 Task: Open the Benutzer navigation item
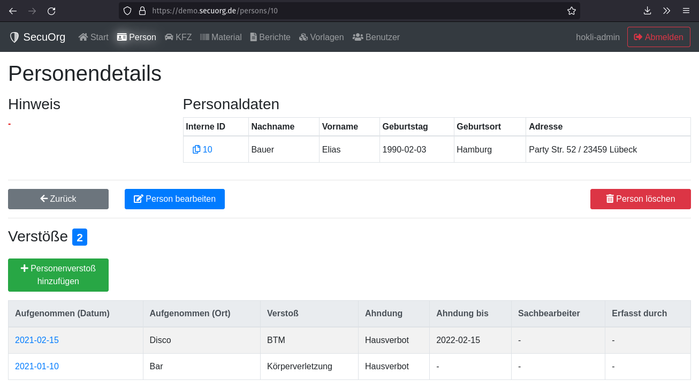pyautogui.click(x=376, y=37)
